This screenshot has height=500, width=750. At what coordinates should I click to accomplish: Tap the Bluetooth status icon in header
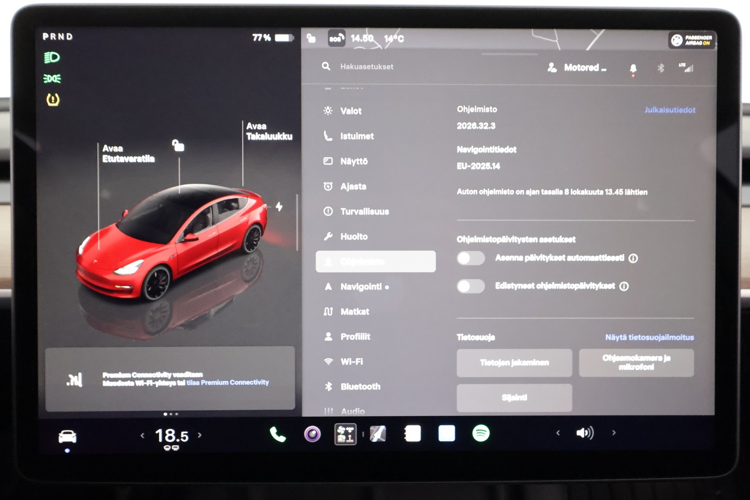click(661, 68)
